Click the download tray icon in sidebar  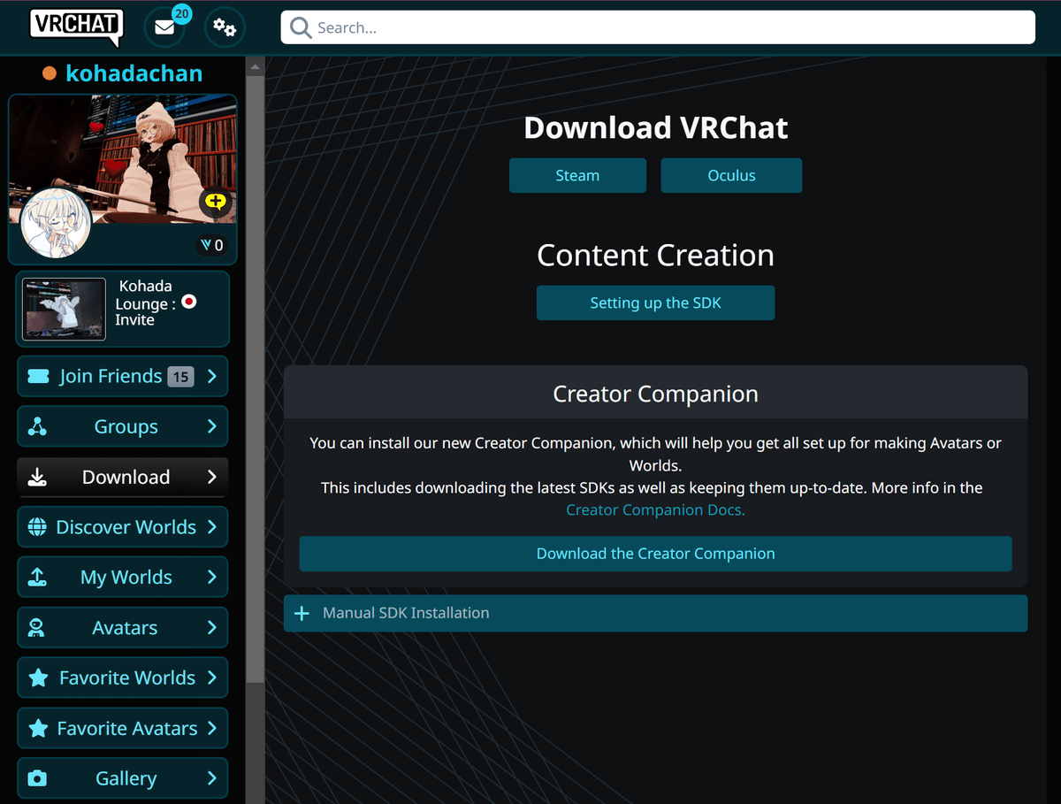pos(37,478)
